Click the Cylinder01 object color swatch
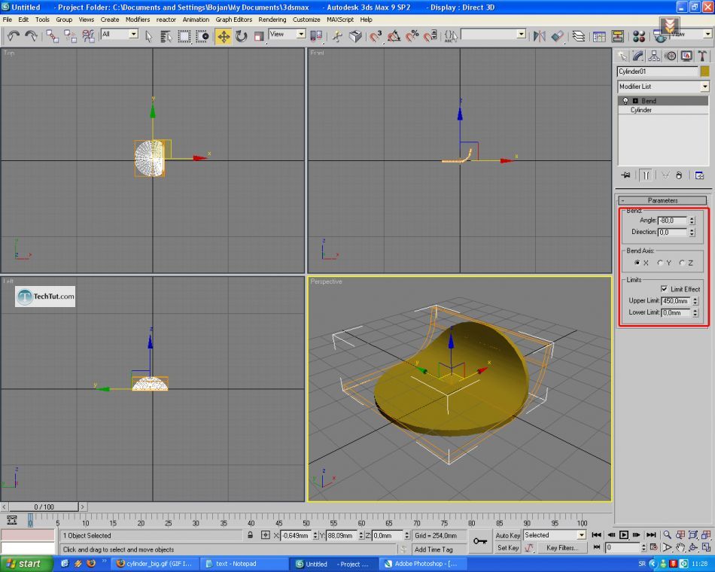This screenshot has width=715, height=572. (x=704, y=71)
